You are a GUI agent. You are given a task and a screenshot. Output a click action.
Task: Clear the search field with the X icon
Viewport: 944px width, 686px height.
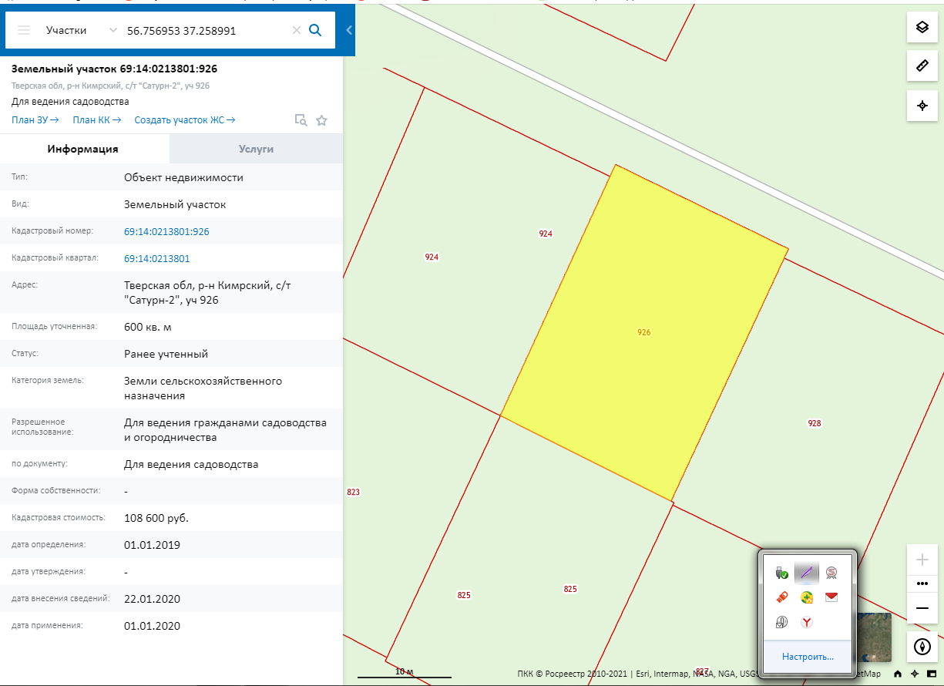click(x=296, y=31)
